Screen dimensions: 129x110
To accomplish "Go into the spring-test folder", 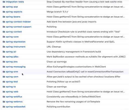I will 12,82.
